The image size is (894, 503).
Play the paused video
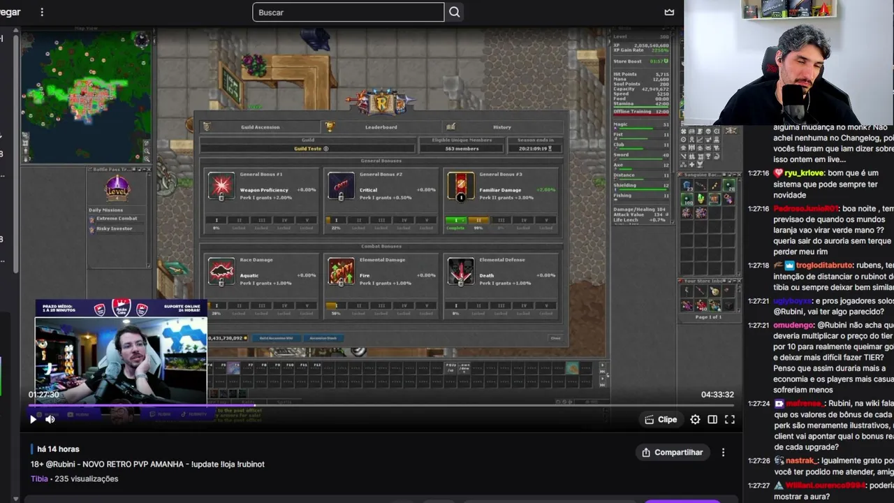coord(33,419)
